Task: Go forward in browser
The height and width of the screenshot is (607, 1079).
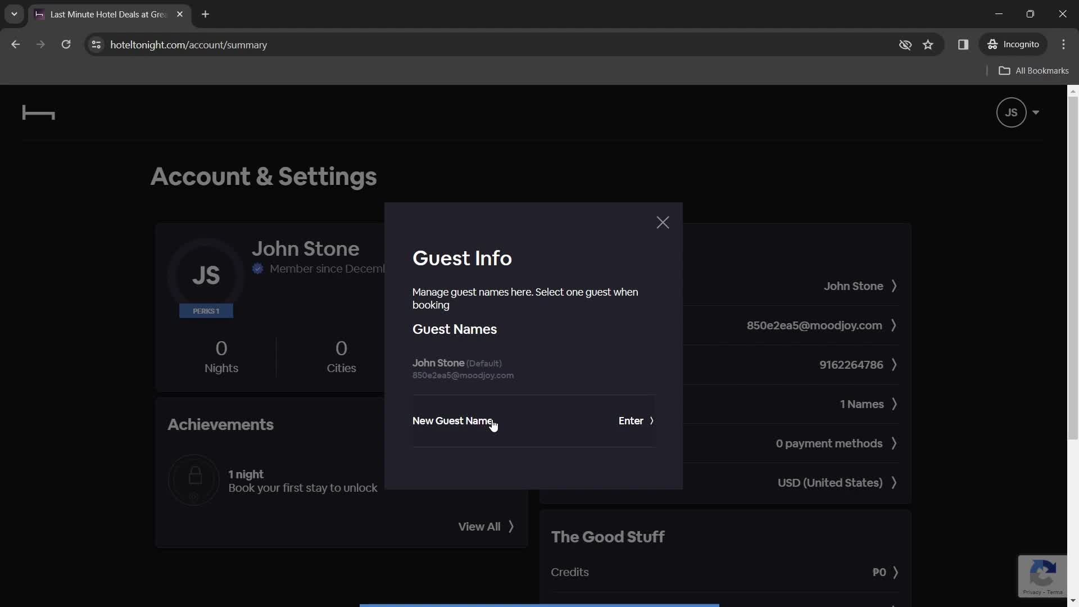Action: click(40, 44)
